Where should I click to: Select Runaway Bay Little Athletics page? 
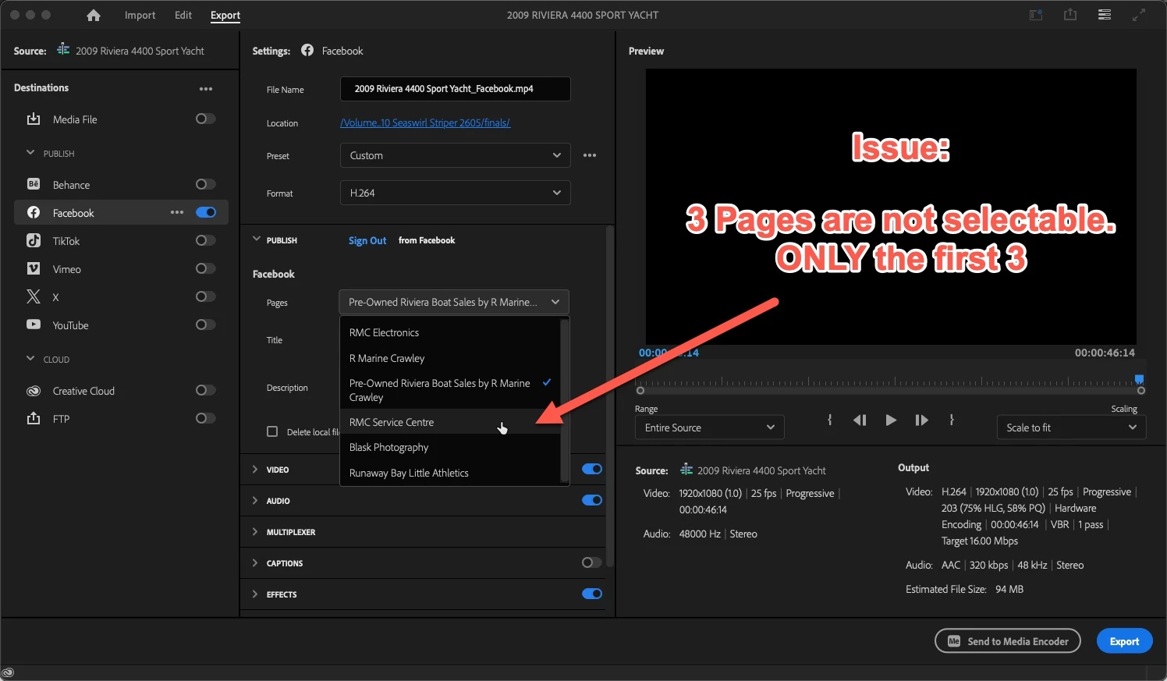pos(451,473)
